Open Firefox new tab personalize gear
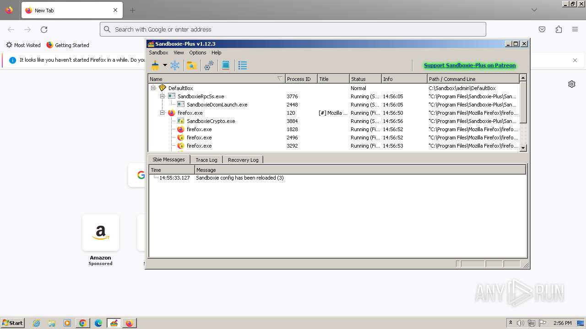This screenshot has height=329, width=586. [x=572, y=84]
